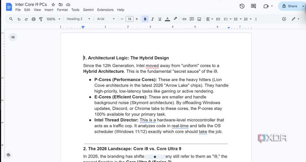This screenshot has height=162, width=306.
Task: Apply a bulleted list
Action: tap(236, 19)
